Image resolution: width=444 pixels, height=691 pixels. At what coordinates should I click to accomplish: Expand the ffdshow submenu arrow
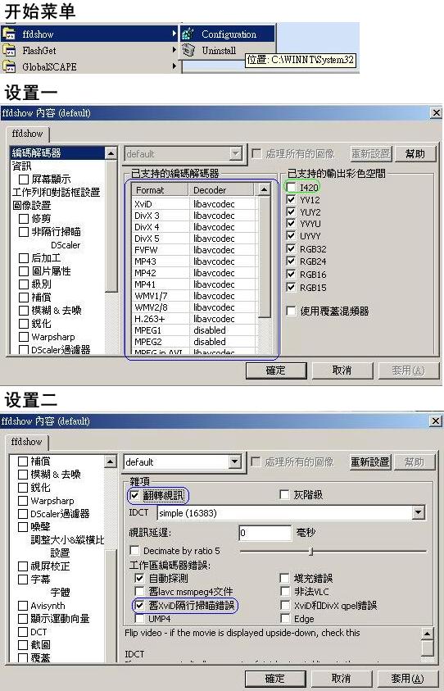coord(174,34)
